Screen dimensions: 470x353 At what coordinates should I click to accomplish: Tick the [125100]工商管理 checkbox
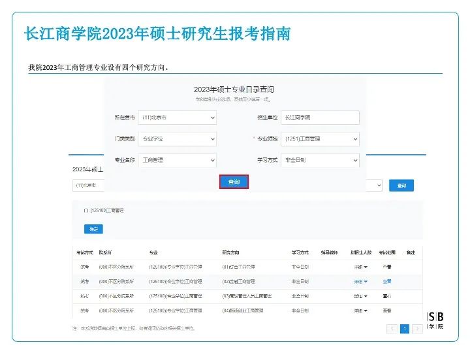86,210
